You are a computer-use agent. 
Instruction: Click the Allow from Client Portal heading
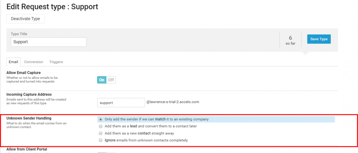coord(27,149)
